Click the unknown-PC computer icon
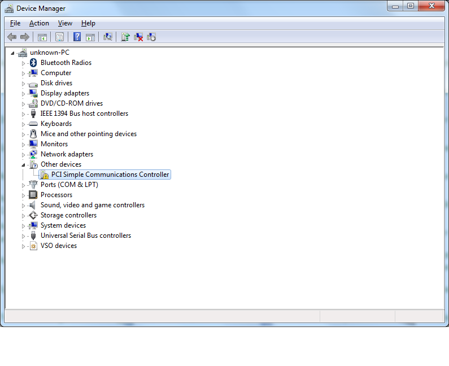Image resolution: width=449 pixels, height=366 pixels. coord(23,53)
